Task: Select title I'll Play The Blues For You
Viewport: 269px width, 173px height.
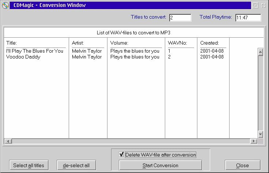Action: (35, 51)
